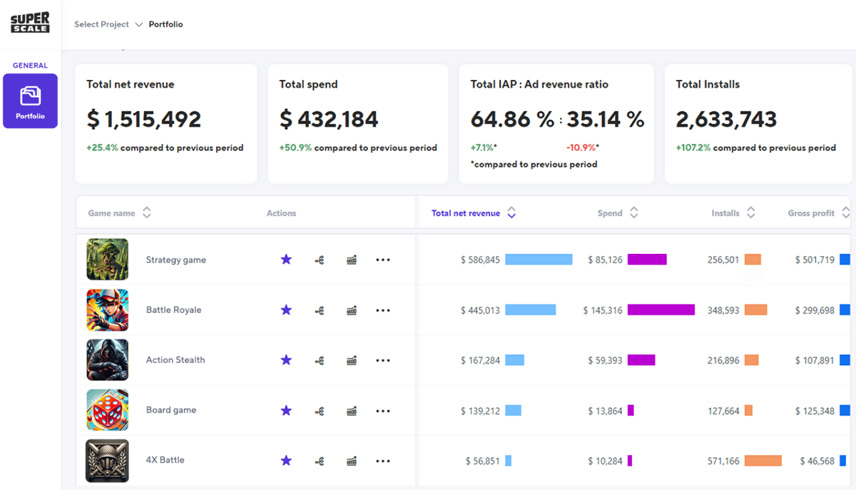Toggle favorite star for Board game
The image size is (856, 490).
pyautogui.click(x=286, y=410)
